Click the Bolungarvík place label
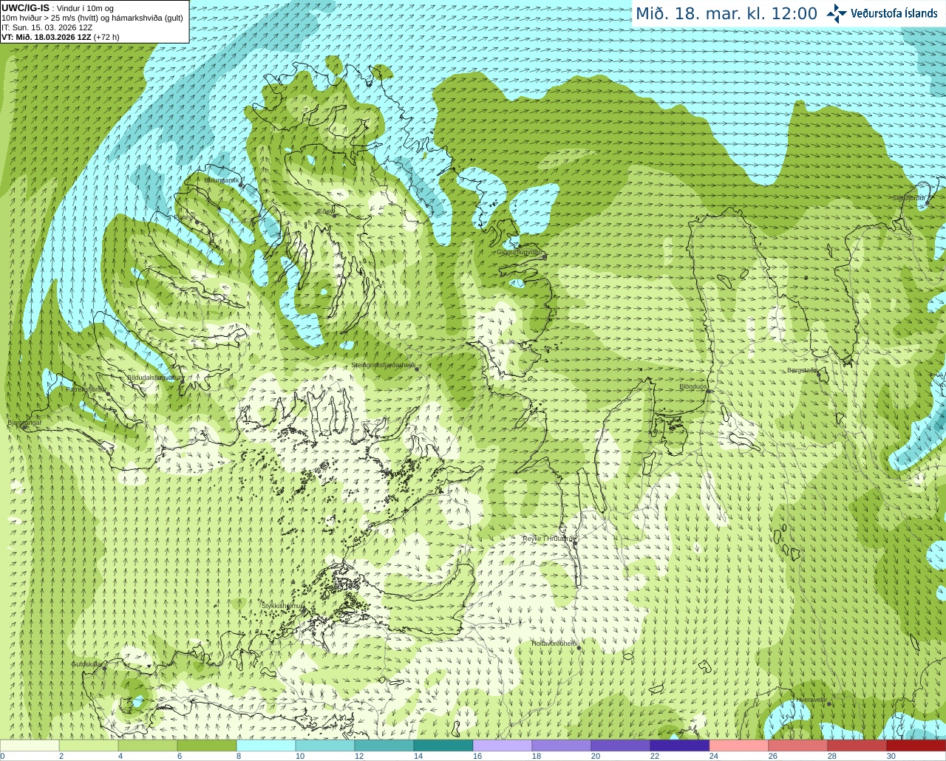This screenshot has width=946, height=761. (x=221, y=180)
